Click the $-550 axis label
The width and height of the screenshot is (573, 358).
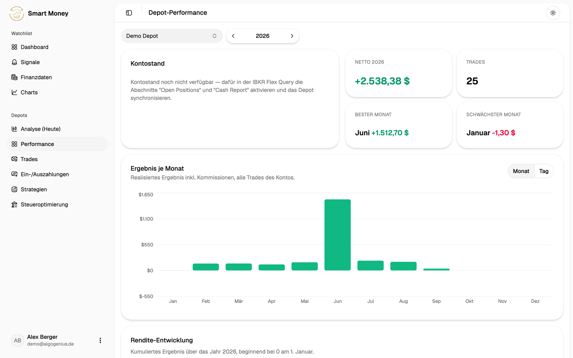point(146,296)
